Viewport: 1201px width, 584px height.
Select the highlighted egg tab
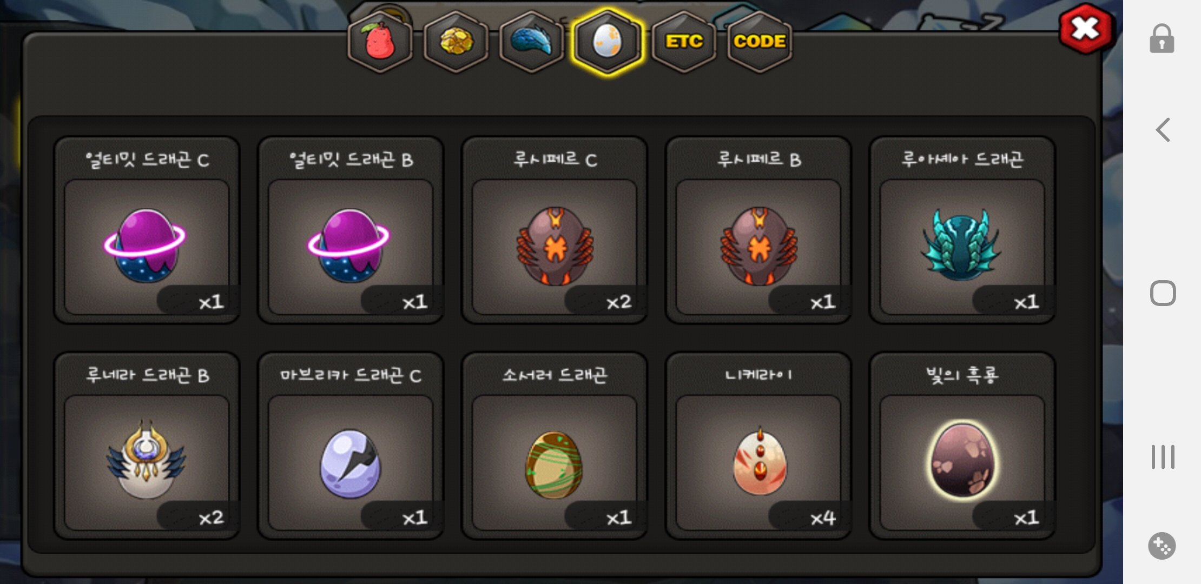coord(608,42)
